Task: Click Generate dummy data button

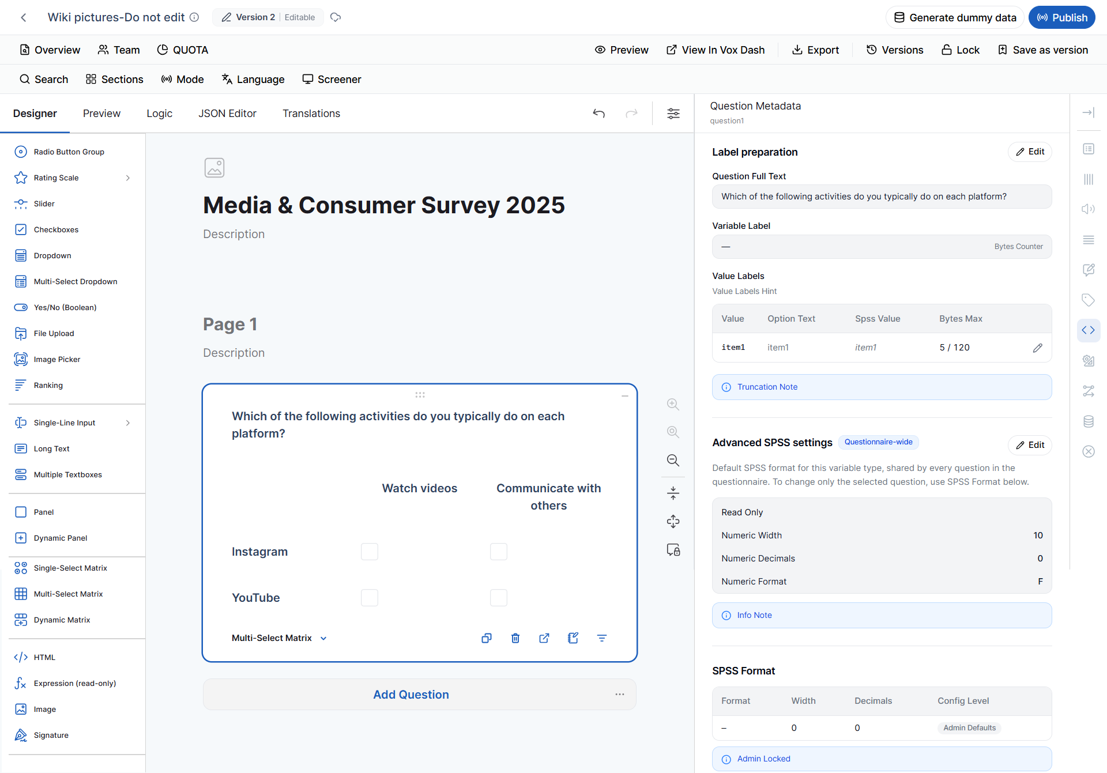Action: [955, 17]
